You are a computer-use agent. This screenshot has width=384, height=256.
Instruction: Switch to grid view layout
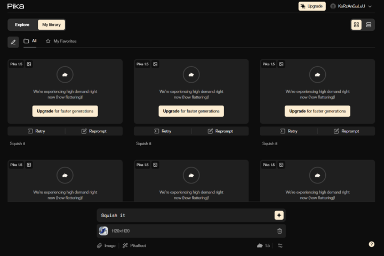click(356, 25)
